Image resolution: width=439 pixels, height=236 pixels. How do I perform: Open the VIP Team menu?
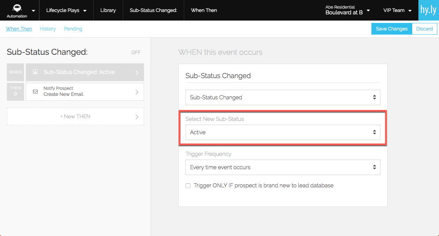[397, 10]
